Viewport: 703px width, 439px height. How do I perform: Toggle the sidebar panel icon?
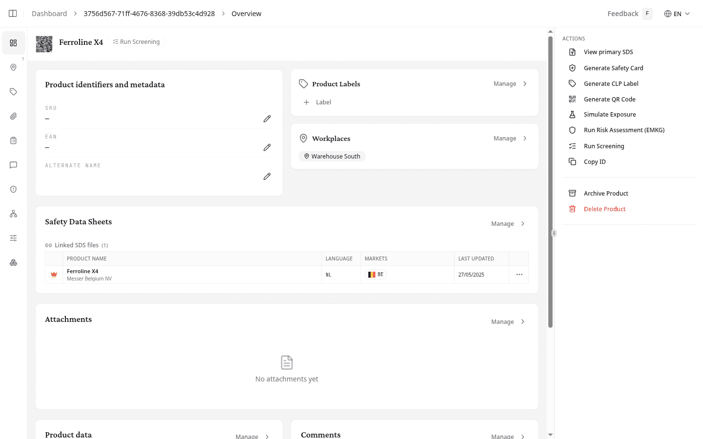coord(13,14)
